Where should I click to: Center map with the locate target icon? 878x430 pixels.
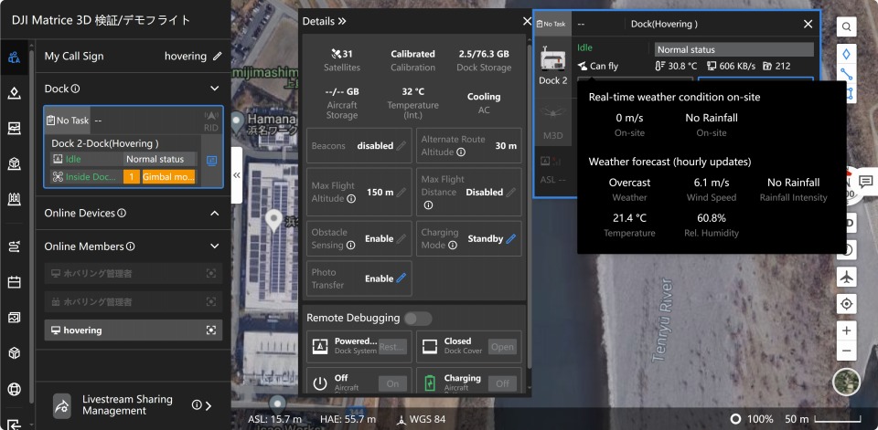[x=847, y=304]
